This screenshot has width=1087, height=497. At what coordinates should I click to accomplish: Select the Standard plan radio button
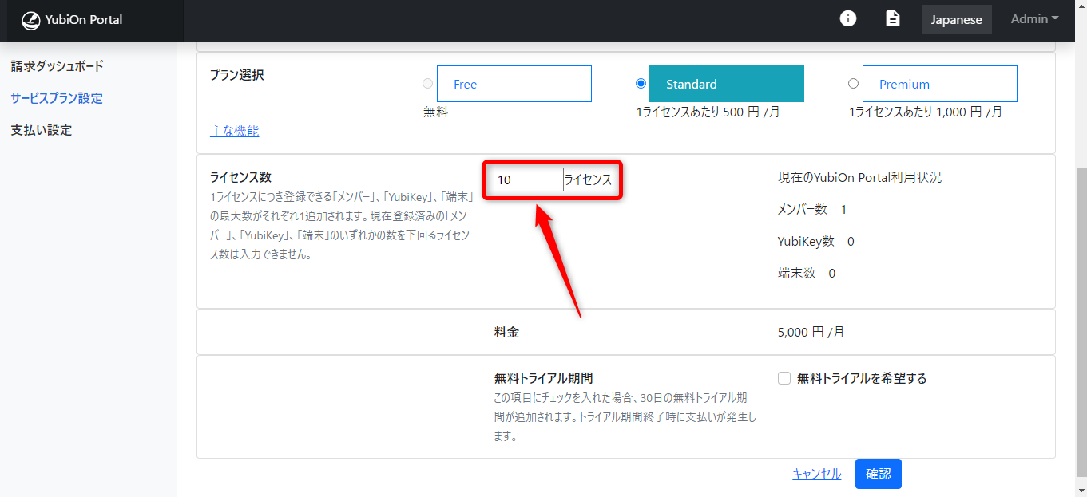coord(641,84)
